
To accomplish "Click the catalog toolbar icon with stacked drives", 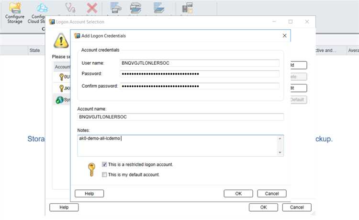I will 135,8.
